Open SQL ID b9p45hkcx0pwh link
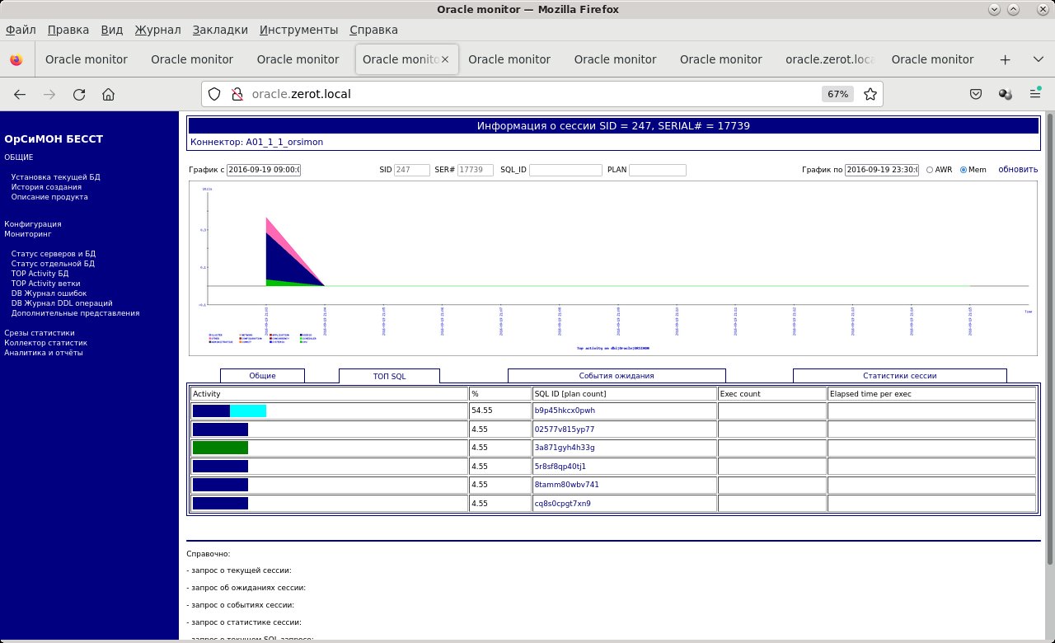Viewport: 1055px width, 643px height. (x=565, y=411)
